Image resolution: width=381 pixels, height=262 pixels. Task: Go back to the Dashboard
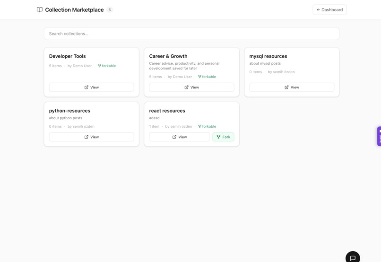(x=329, y=10)
